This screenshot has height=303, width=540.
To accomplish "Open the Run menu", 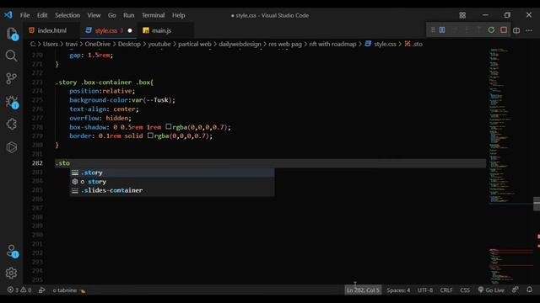I will click(x=129, y=15).
